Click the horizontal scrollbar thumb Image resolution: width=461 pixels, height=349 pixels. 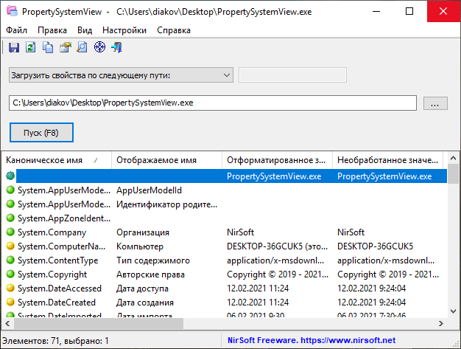tap(99, 324)
